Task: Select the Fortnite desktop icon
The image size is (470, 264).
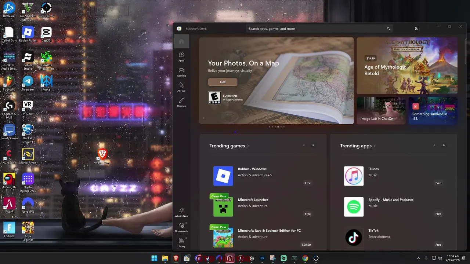Action: coord(9,230)
